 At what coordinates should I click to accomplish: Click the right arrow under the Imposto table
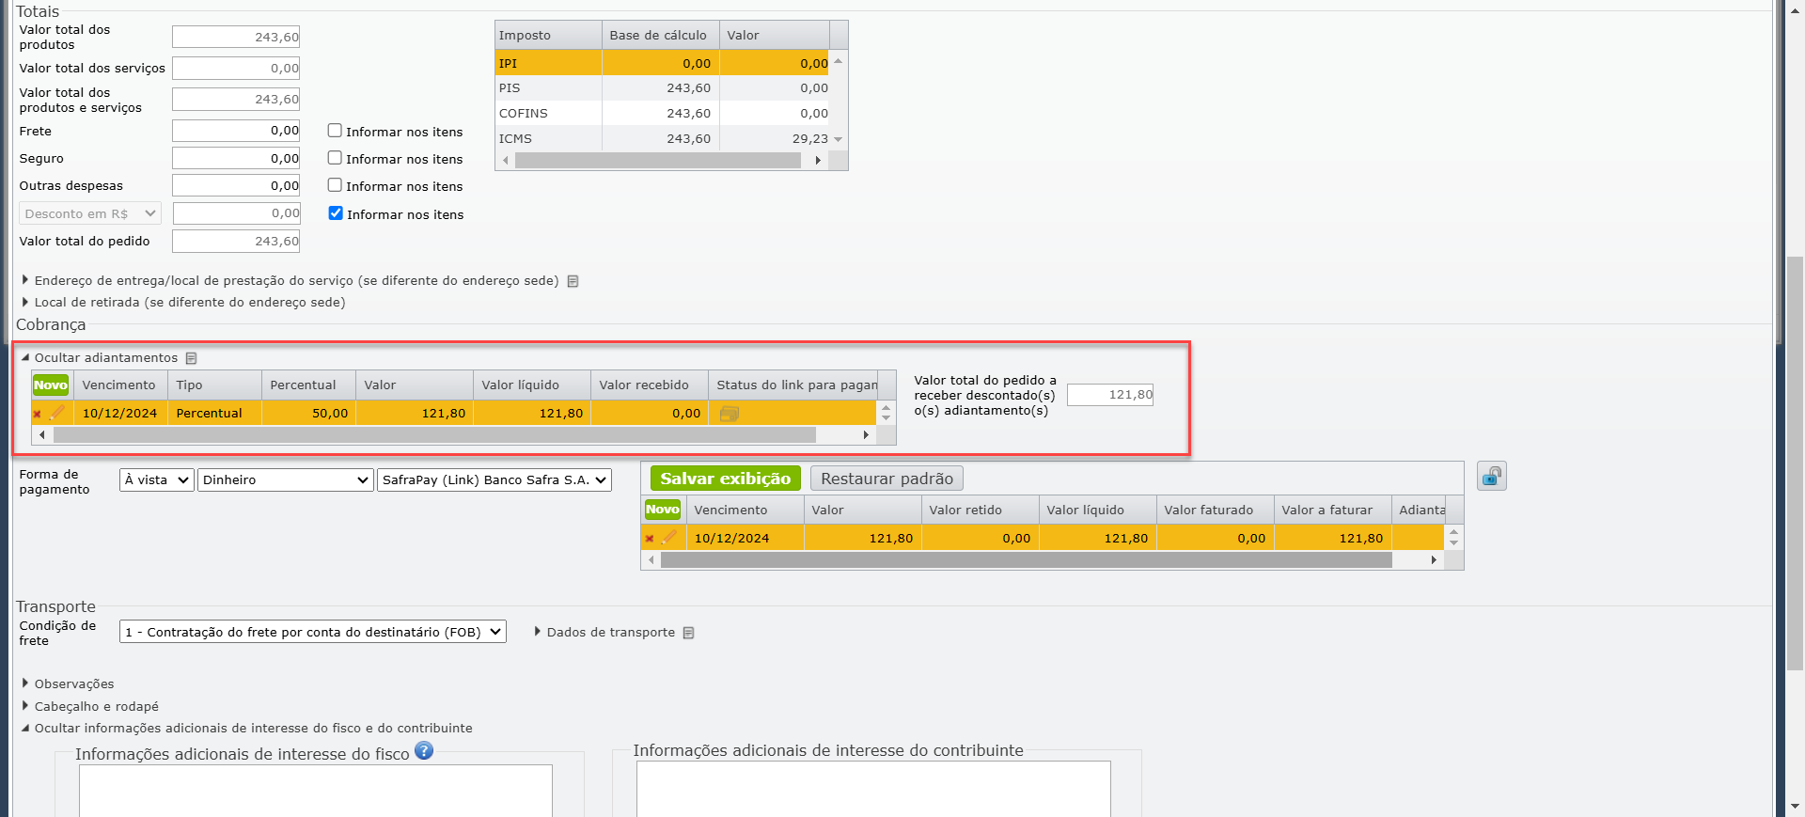click(x=818, y=161)
